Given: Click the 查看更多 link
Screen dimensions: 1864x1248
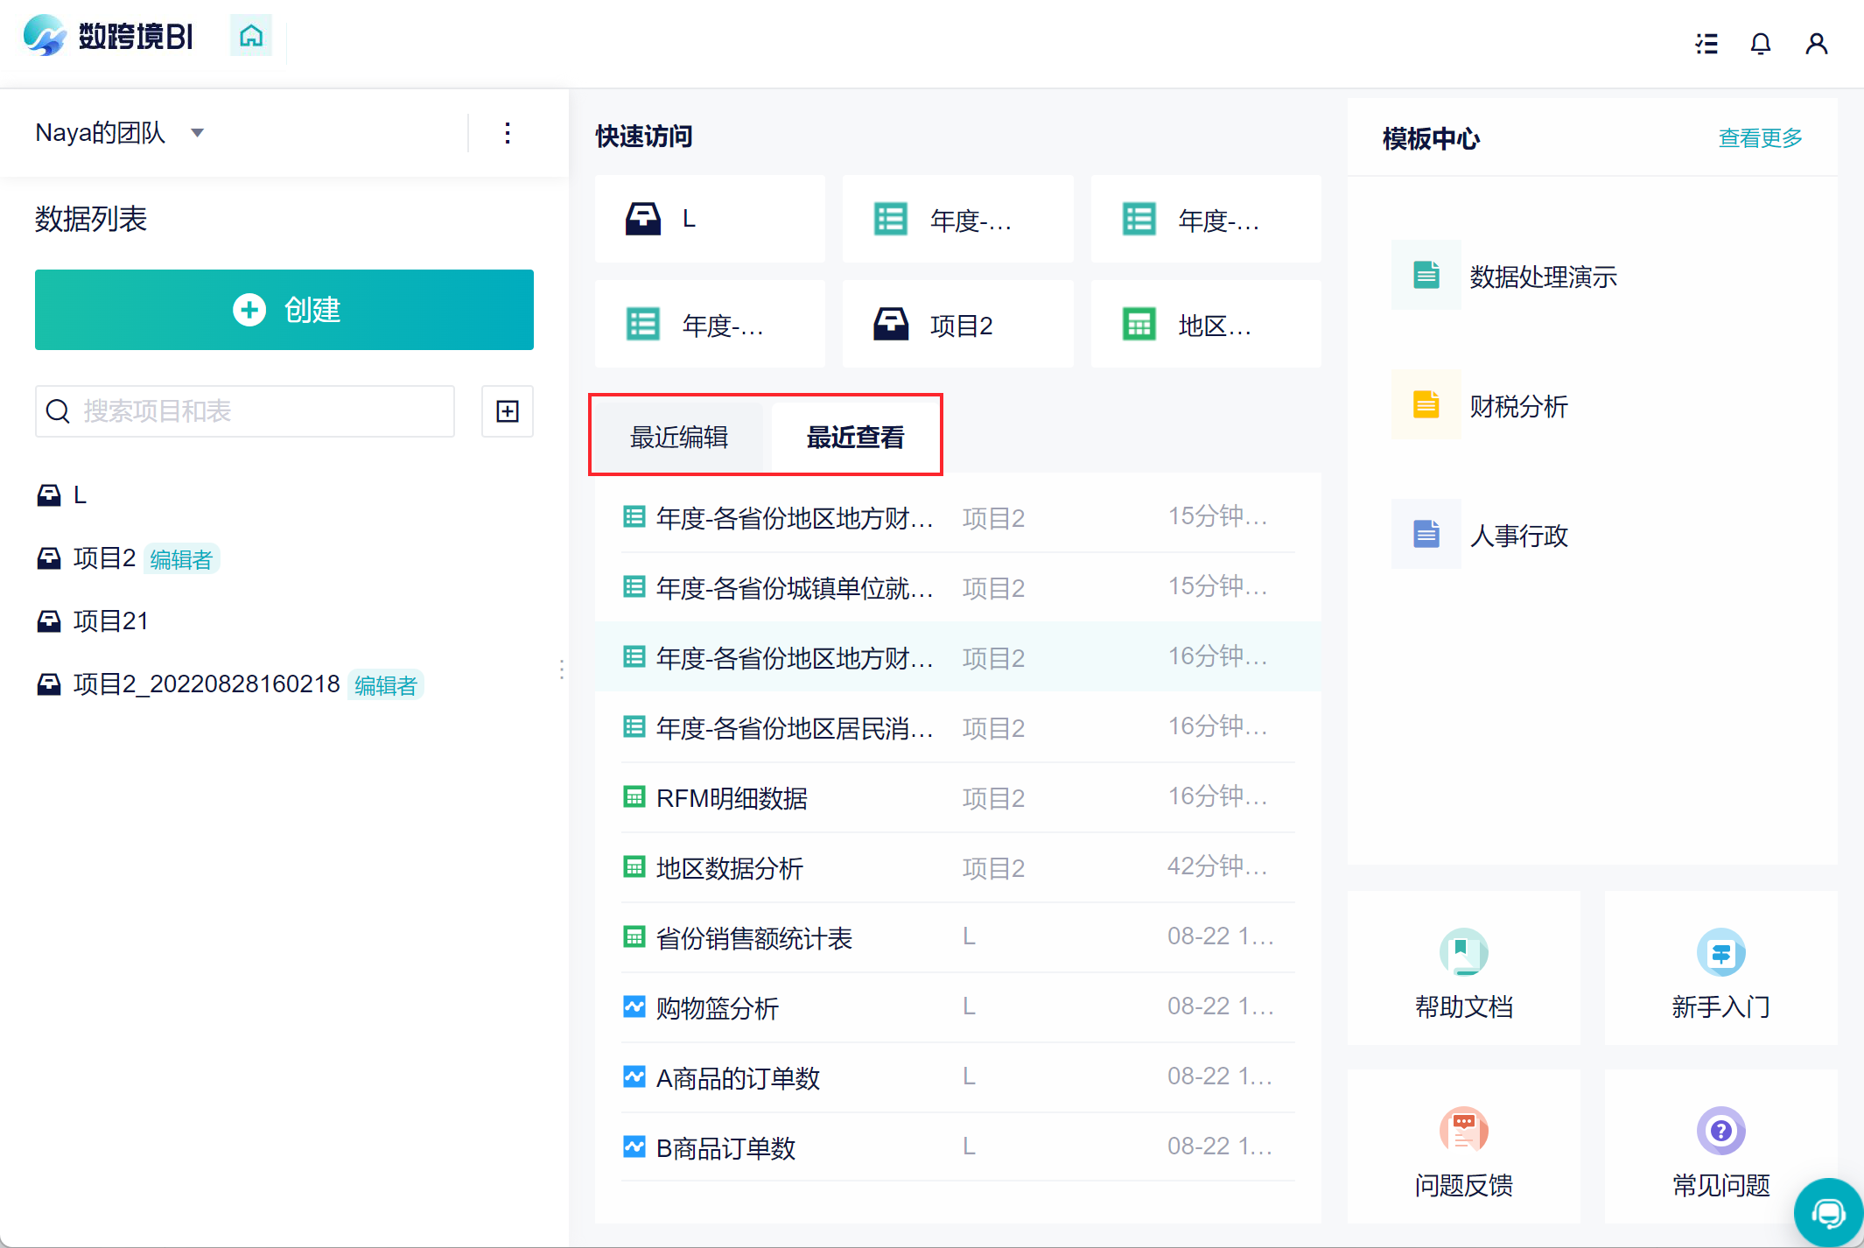Looking at the screenshot, I should (x=1760, y=138).
